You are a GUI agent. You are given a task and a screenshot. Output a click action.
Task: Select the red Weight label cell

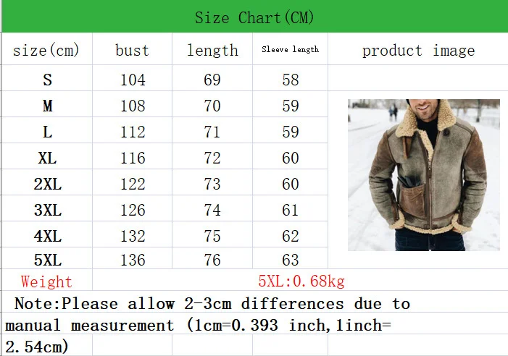[47, 280]
